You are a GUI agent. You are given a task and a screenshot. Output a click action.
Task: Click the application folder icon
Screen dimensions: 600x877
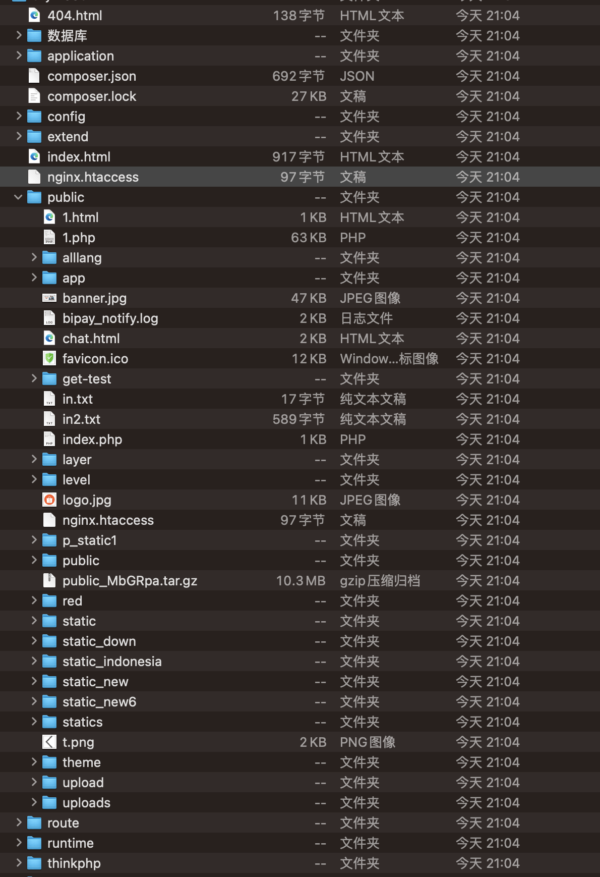(34, 56)
